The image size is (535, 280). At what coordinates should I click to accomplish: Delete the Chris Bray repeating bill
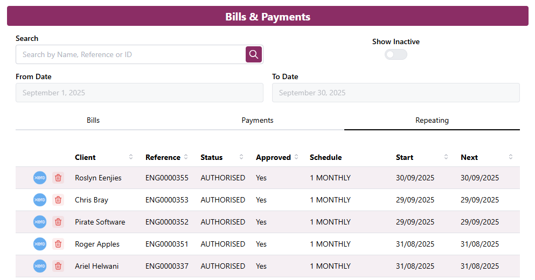(58, 200)
